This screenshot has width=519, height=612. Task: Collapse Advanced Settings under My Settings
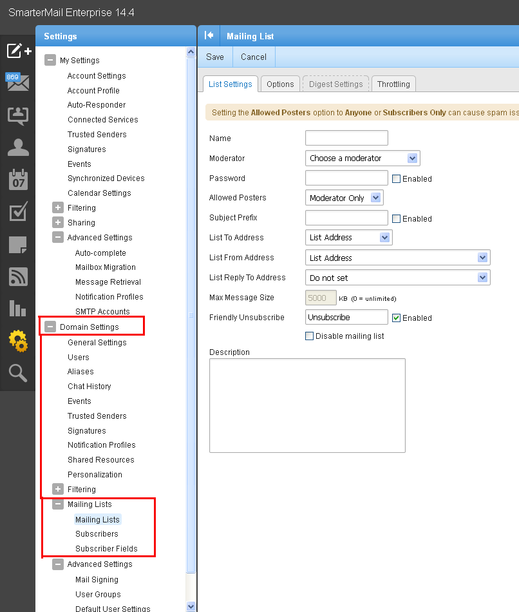point(58,237)
